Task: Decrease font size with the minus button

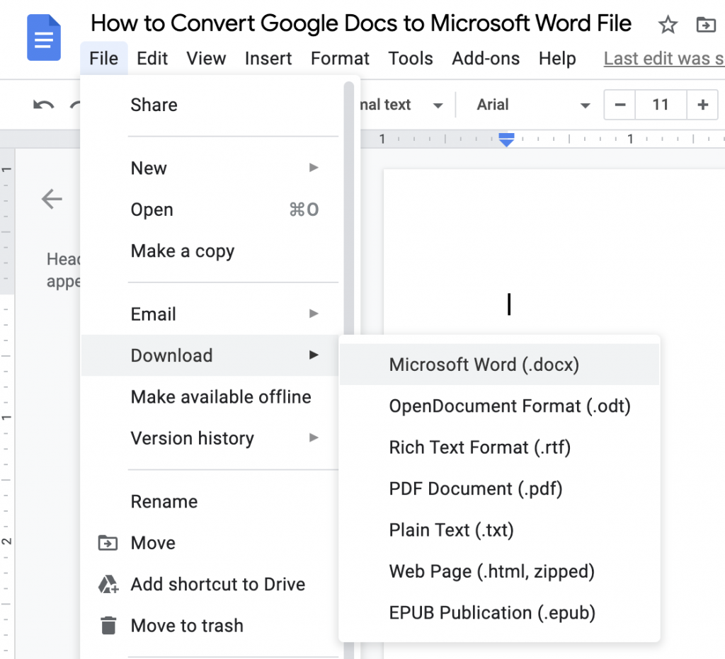Action: coord(620,105)
